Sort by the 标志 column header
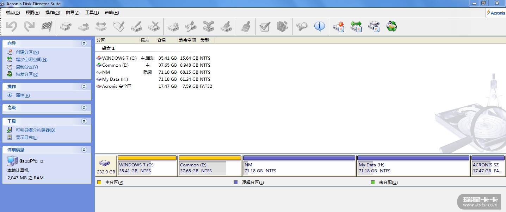 pos(148,40)
